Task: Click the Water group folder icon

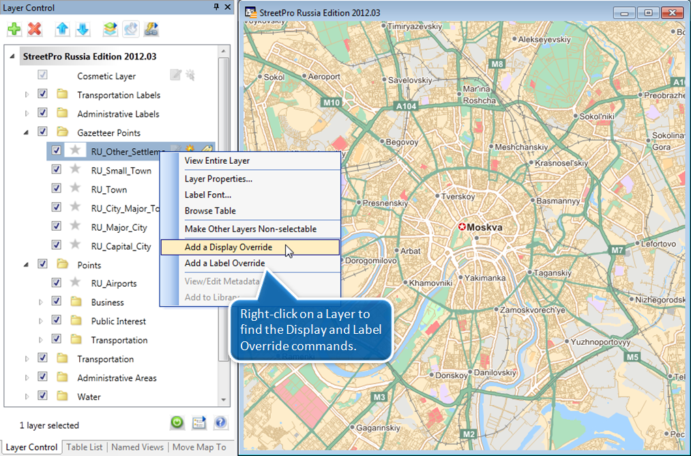Action: tap(63, 395)
